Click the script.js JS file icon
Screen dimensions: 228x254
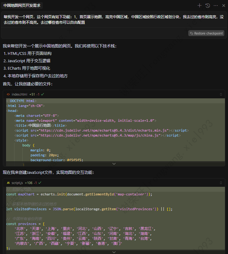click(x=8, y=183)
